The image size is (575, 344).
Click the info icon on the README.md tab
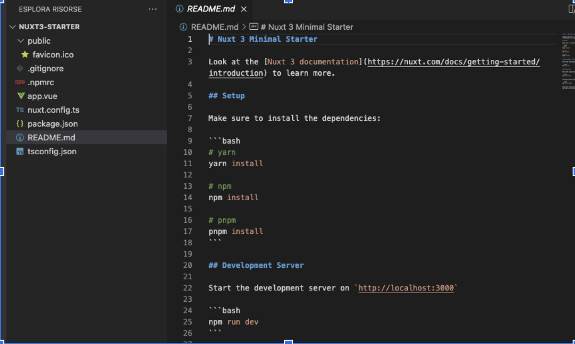point(180,9)
